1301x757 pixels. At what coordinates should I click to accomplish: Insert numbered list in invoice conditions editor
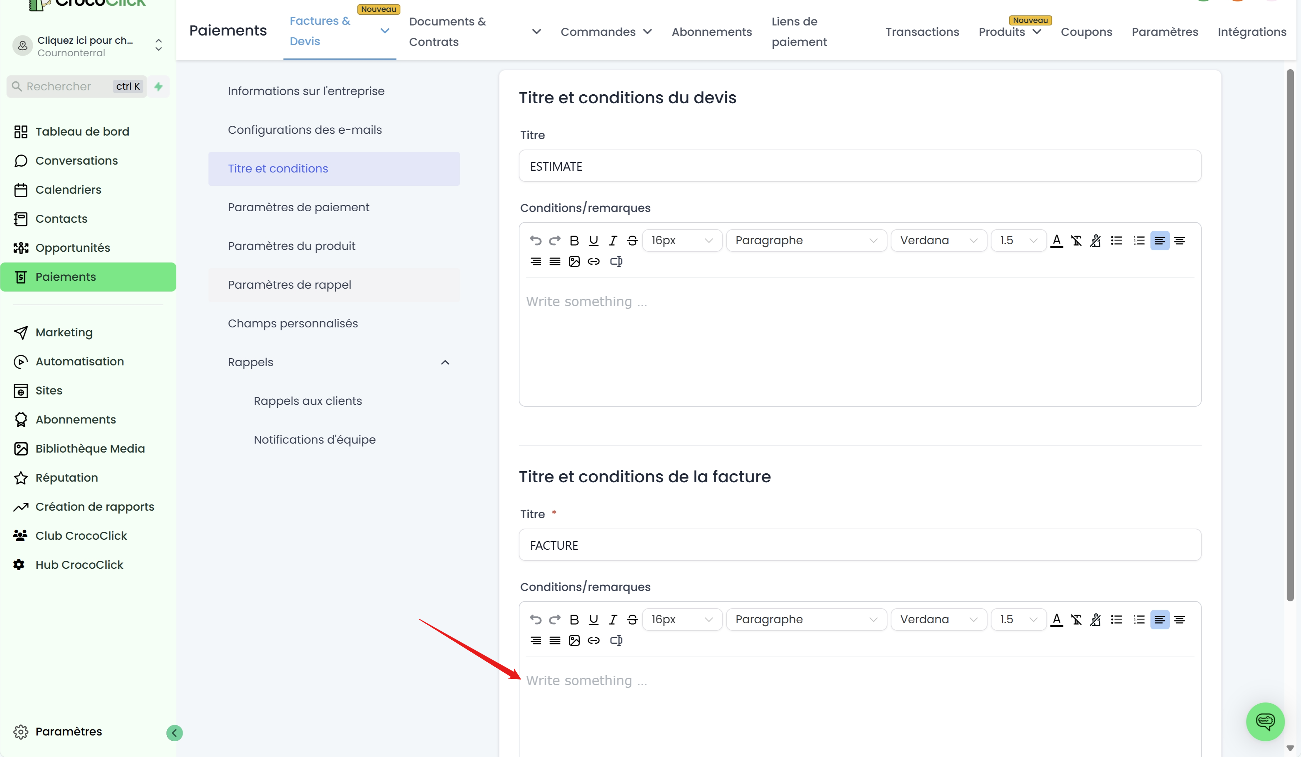(1139, 619)
